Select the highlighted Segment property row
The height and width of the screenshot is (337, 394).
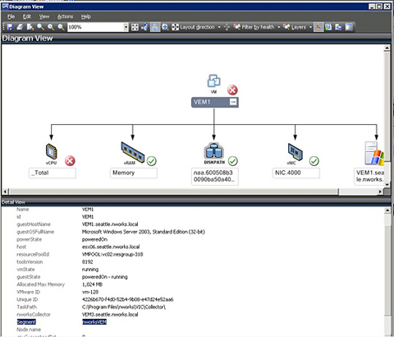62,322
